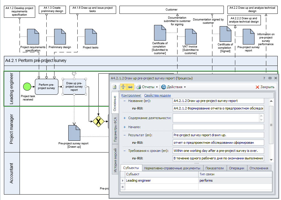281x200 pixels.
Task: Click the refresh icon in properties toolbar
Action: (114, 87)
